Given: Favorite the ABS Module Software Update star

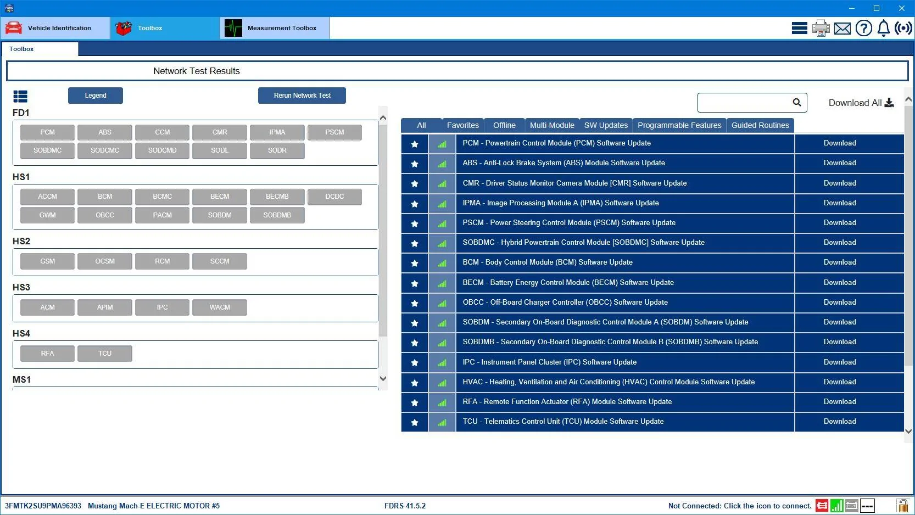Looking at the screenshot, I should [x=415, y=164].
